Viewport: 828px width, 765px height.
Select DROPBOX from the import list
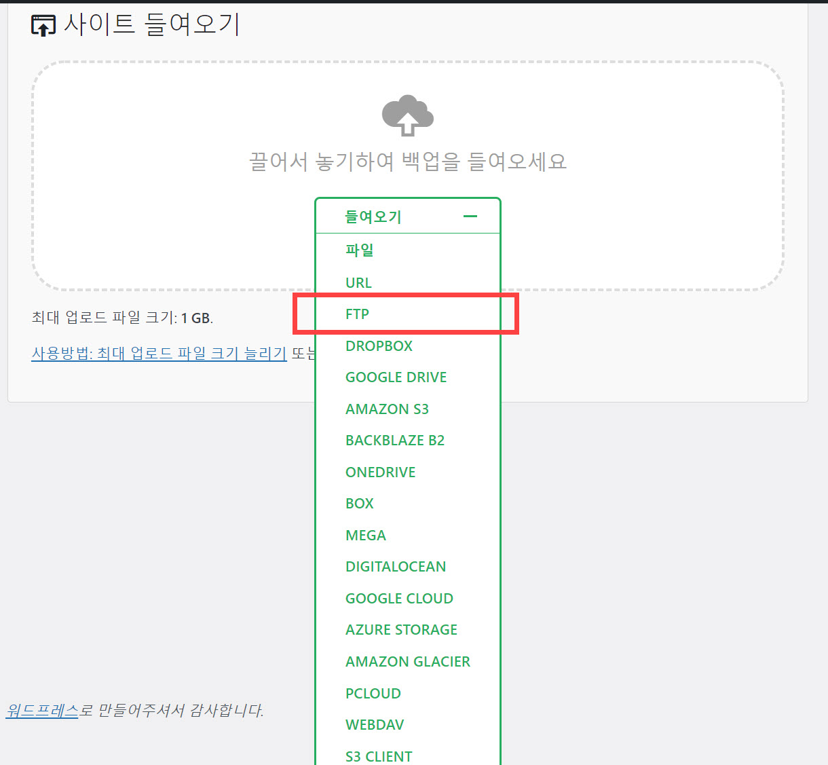pyautogui.click(x=379, y=346)
